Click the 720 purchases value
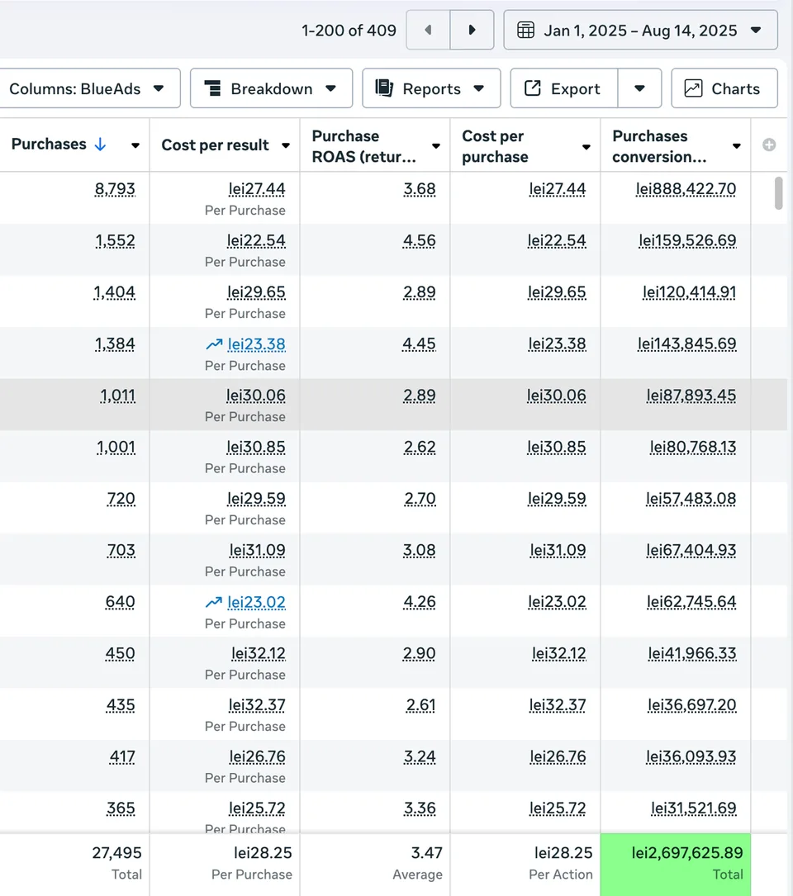Viewport: 793px width, 896px height. click(121, 499)
